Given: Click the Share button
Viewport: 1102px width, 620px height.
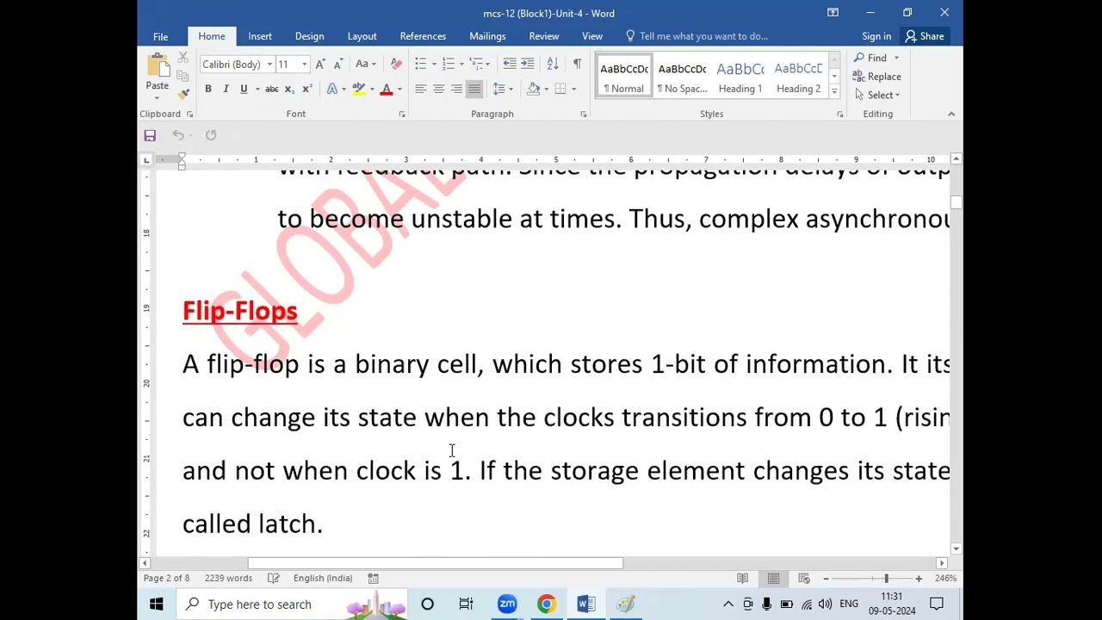Looking at the screenshot, I should pyautogui.click(x=924, y=36).
